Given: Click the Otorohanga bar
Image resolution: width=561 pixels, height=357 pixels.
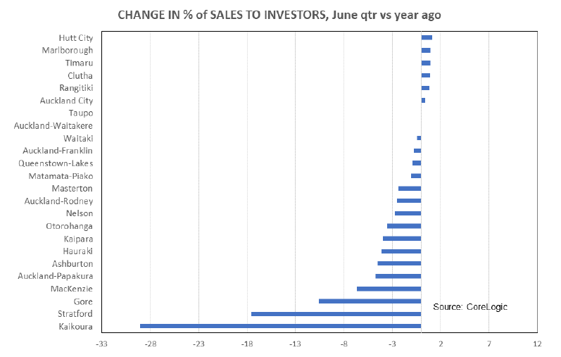Looking at the screenshot, I should coord(404,226).
